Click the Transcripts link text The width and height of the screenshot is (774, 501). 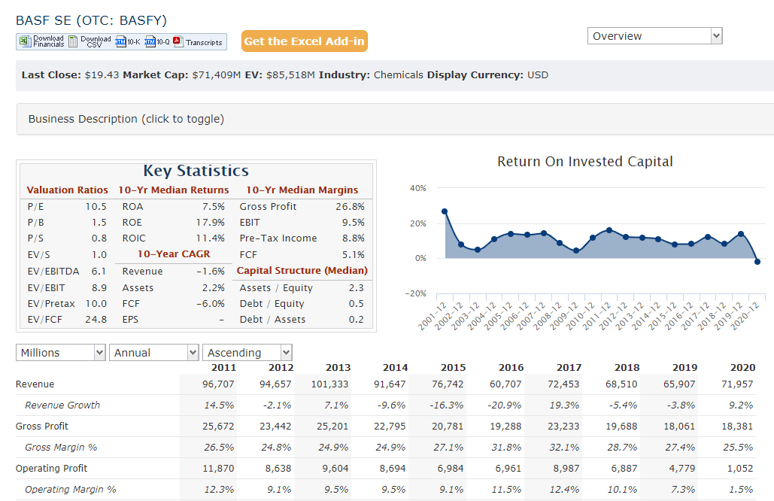[204, 42]
